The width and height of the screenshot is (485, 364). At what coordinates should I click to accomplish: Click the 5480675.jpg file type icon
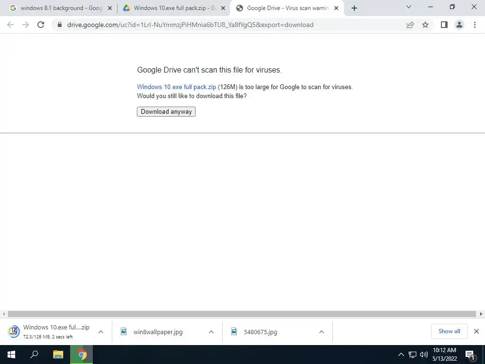[234, 331]
